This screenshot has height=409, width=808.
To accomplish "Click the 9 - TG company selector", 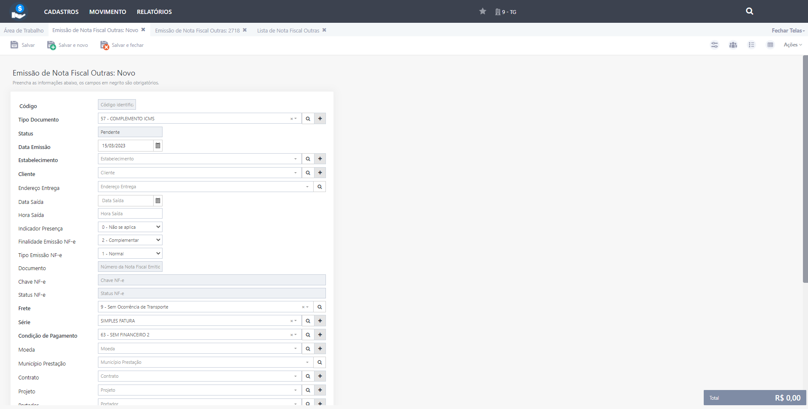I will point(506,12).
